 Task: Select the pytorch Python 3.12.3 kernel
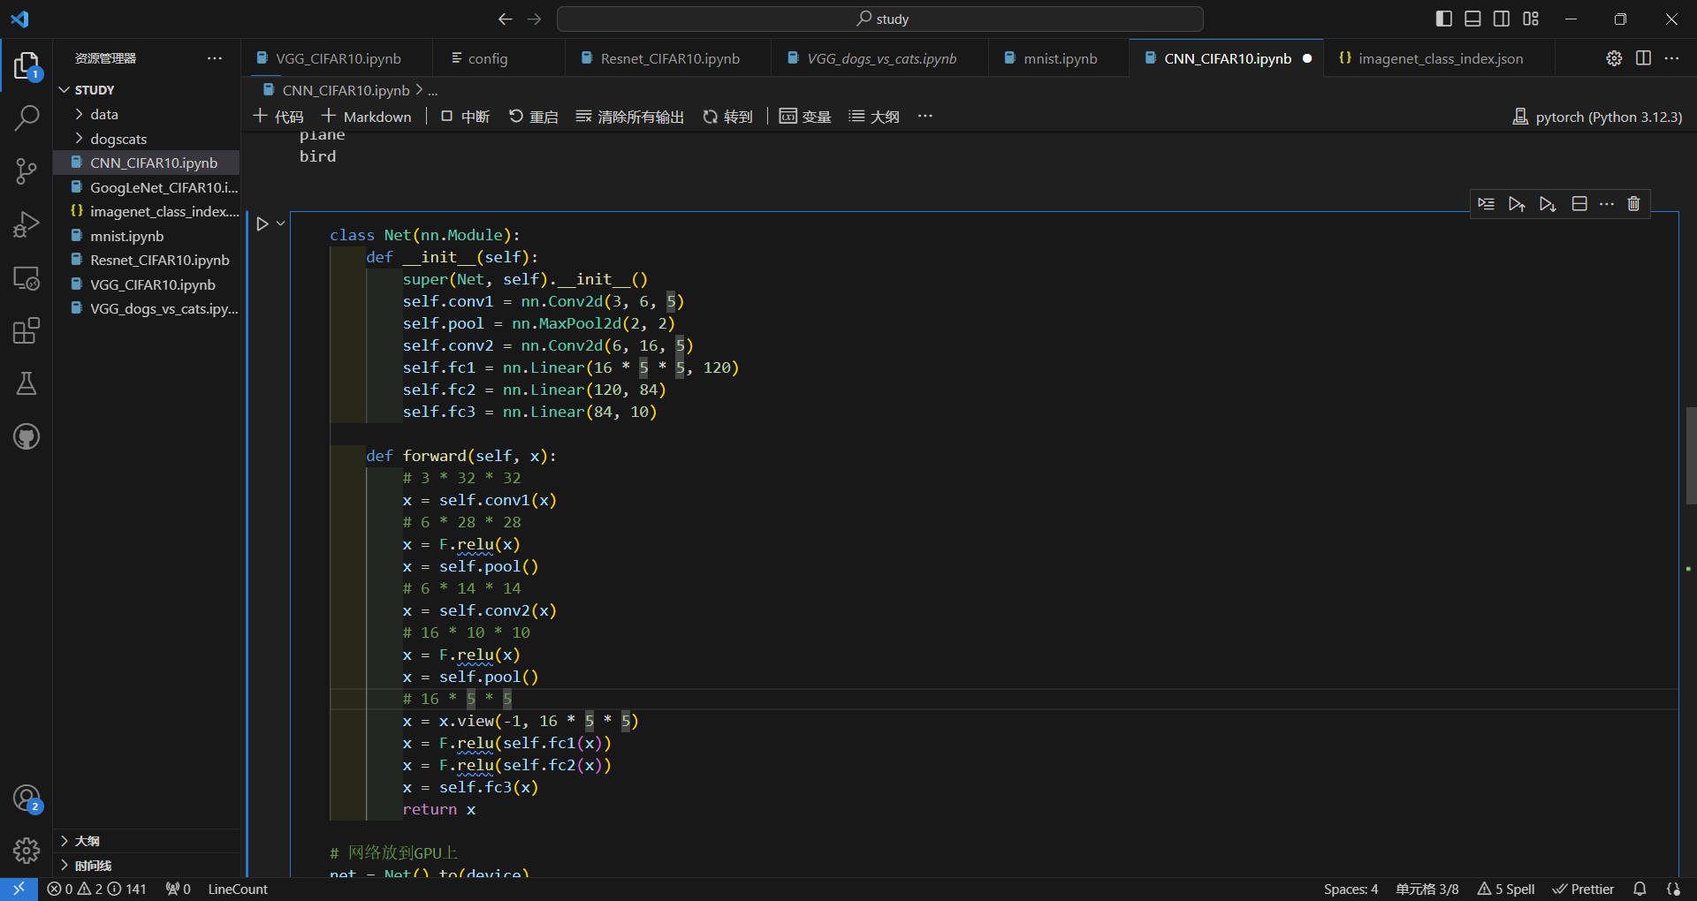[1598, 117]
